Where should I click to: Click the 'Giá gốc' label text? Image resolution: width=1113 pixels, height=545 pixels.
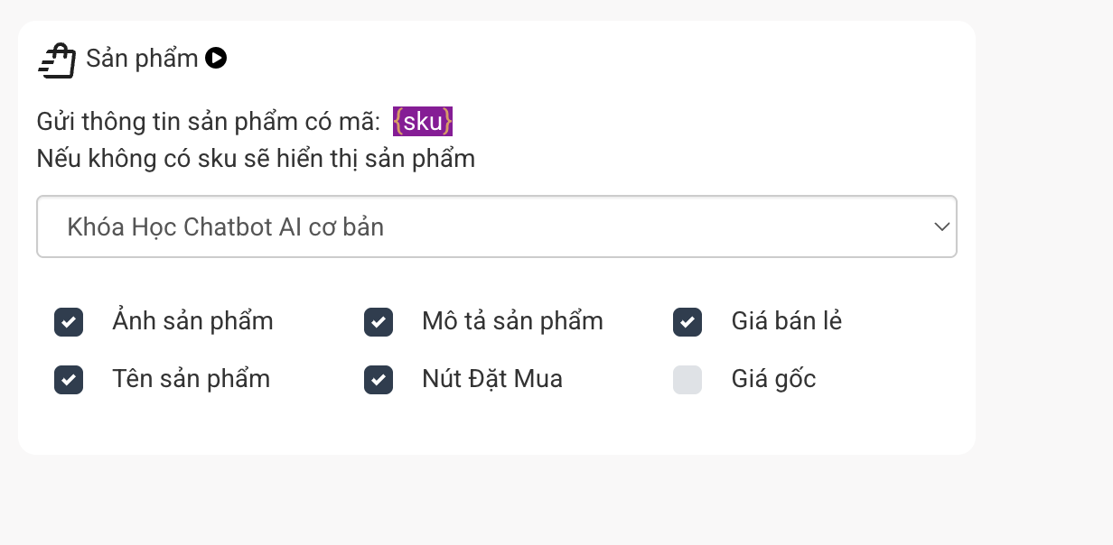coord(773,379)
